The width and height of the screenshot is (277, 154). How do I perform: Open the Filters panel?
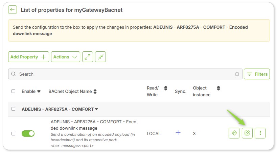[257, 74]
